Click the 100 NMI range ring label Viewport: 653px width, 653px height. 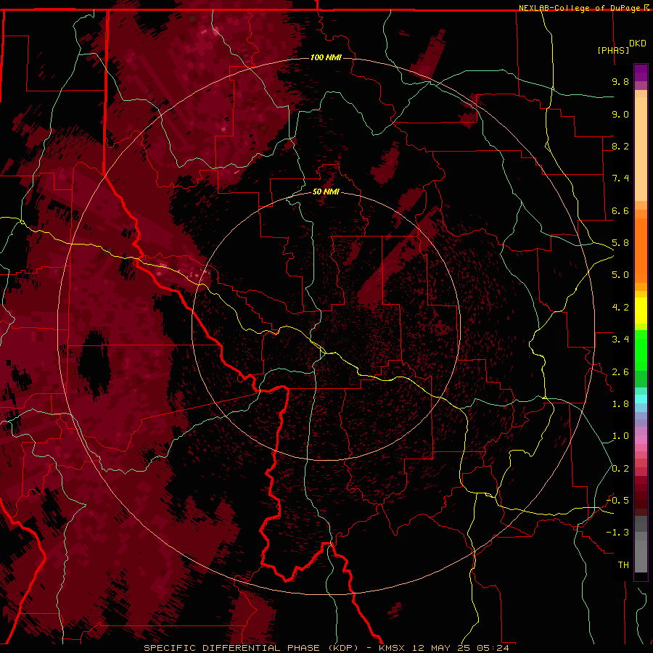[326, 57]
